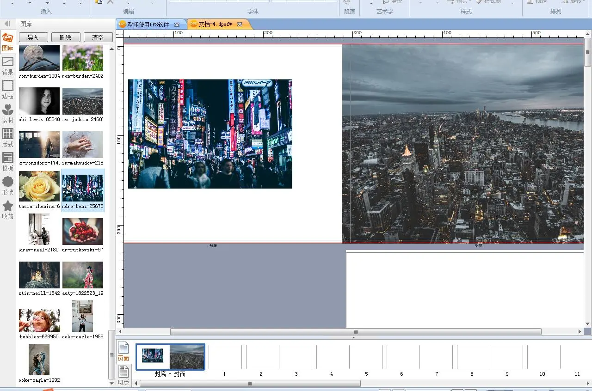Select the city aerial thumbnail ex-jodoin
The image size is (592, 391).
point(83,101)
